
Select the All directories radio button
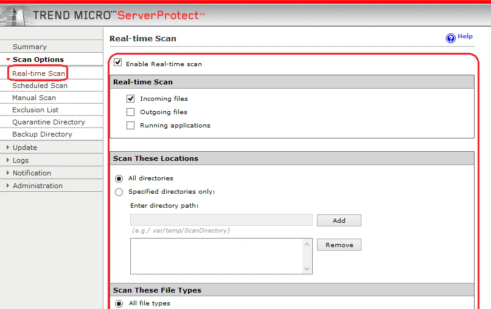pyautogui.click(x=119, y=178)
